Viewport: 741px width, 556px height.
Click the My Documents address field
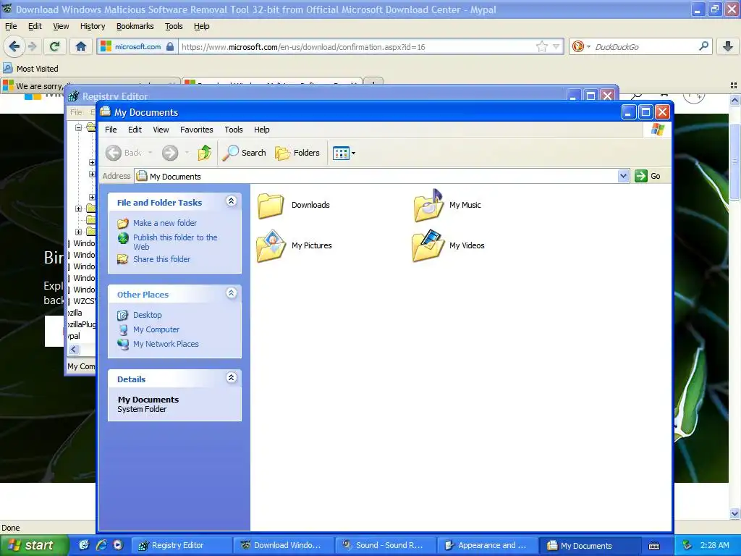pyautogui.click(x=376, y=176)
